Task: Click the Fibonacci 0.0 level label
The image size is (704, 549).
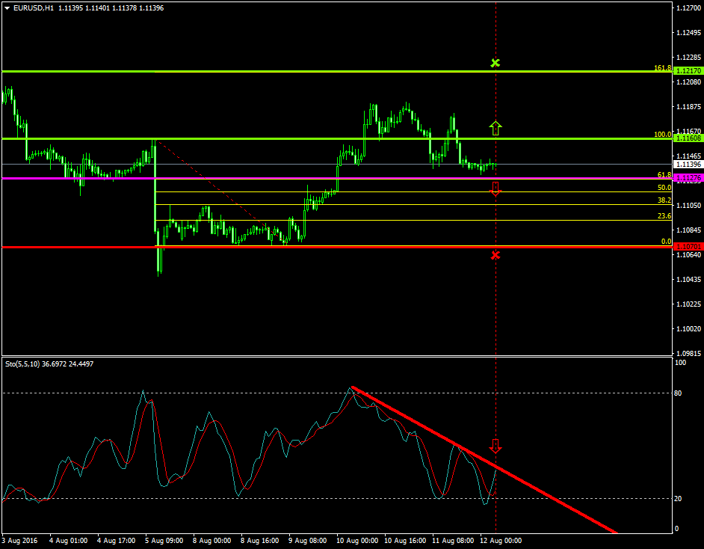Action: (x=666, y=242)
